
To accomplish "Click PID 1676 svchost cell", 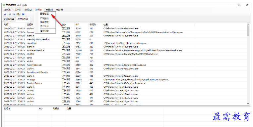I will pyautogui.click(x=78, y=98).
